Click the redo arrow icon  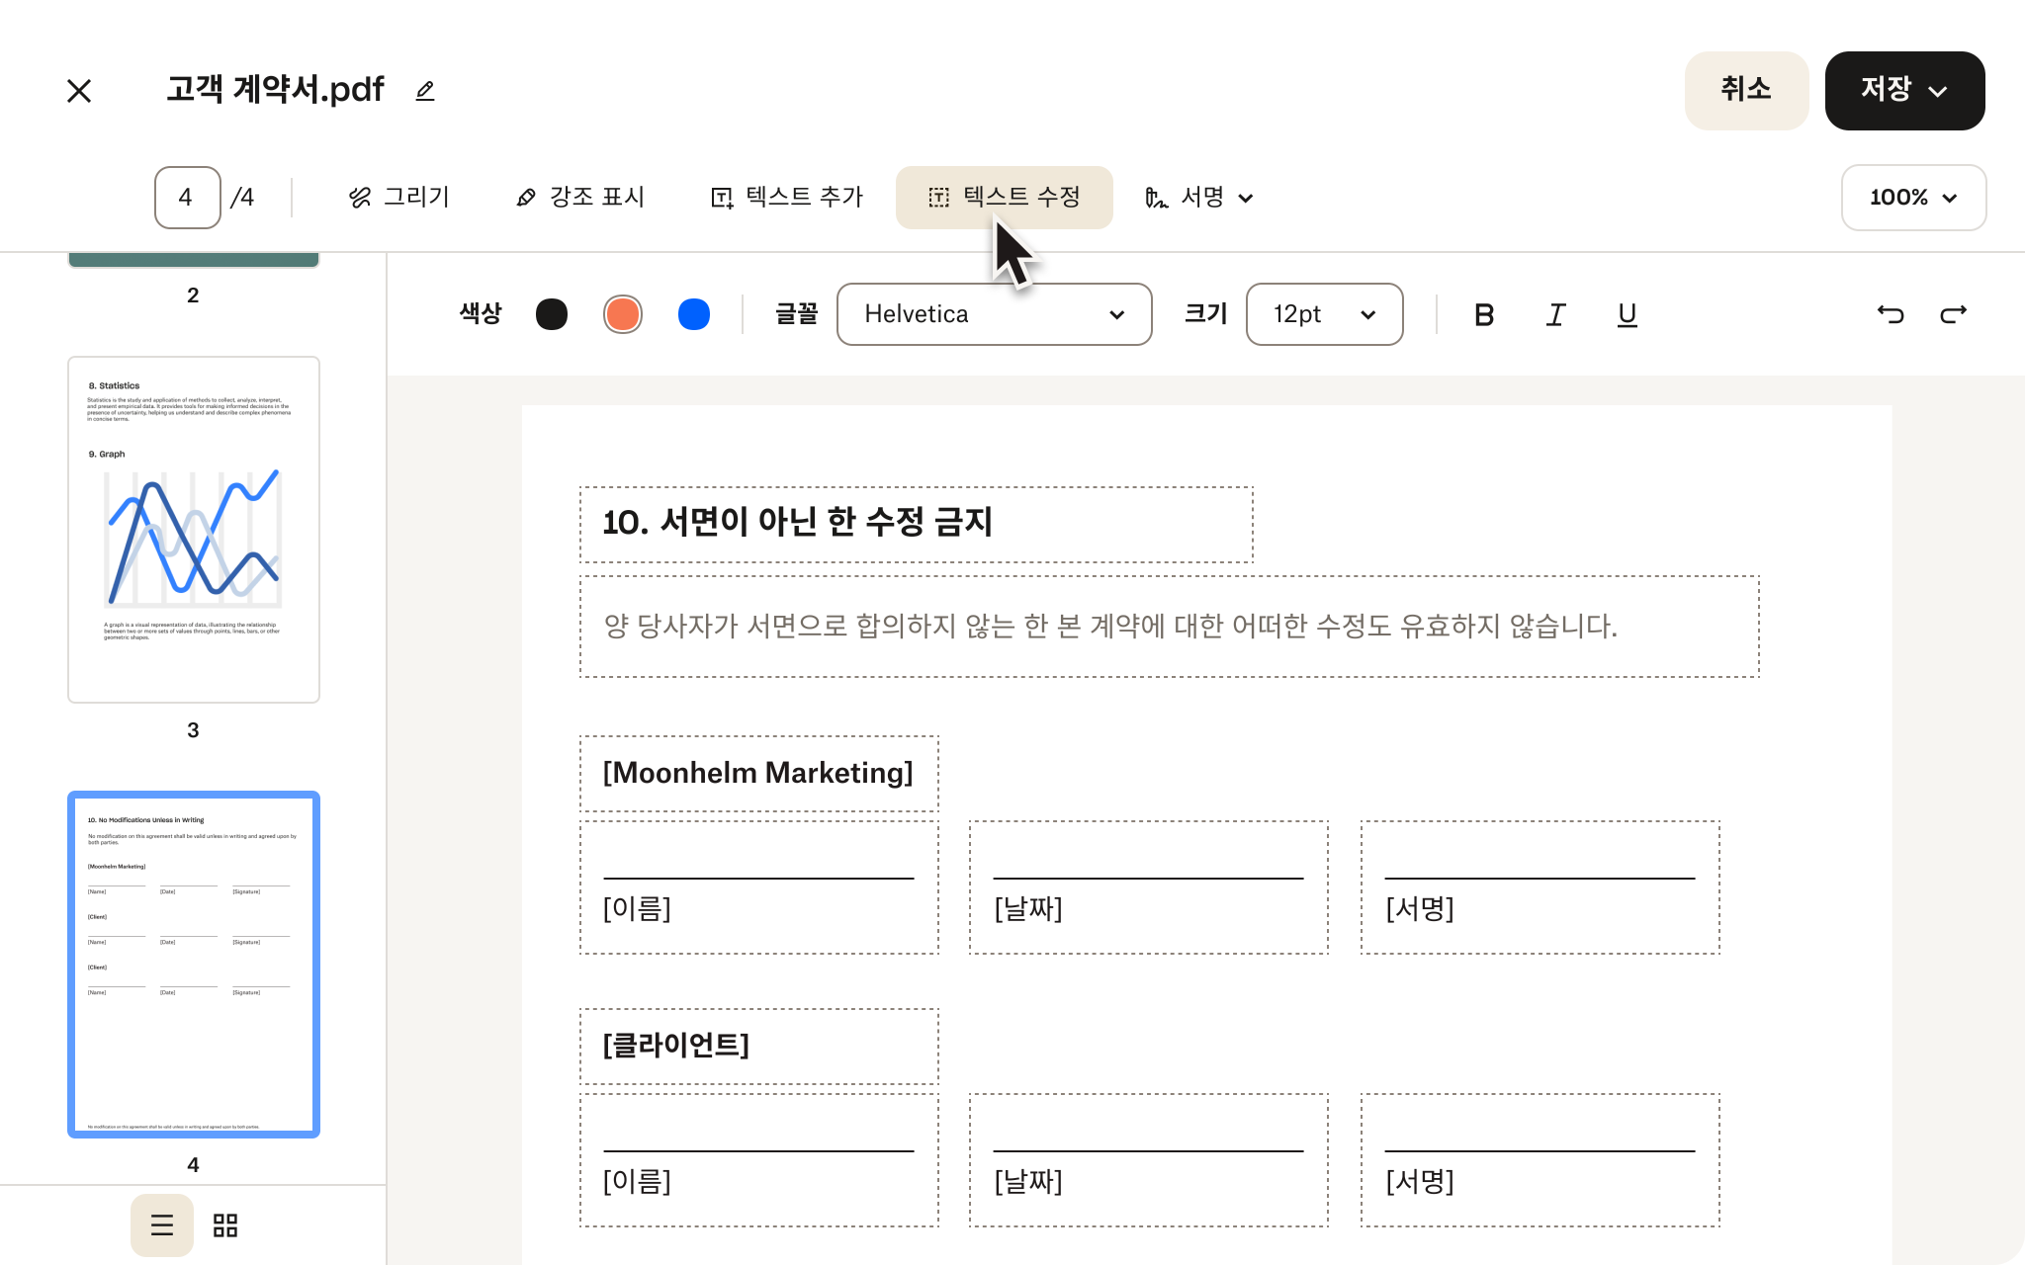[x=1953, y=314]
